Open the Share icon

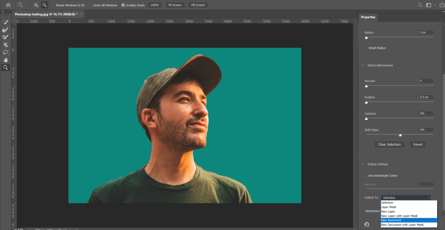(x=442, y=5)
